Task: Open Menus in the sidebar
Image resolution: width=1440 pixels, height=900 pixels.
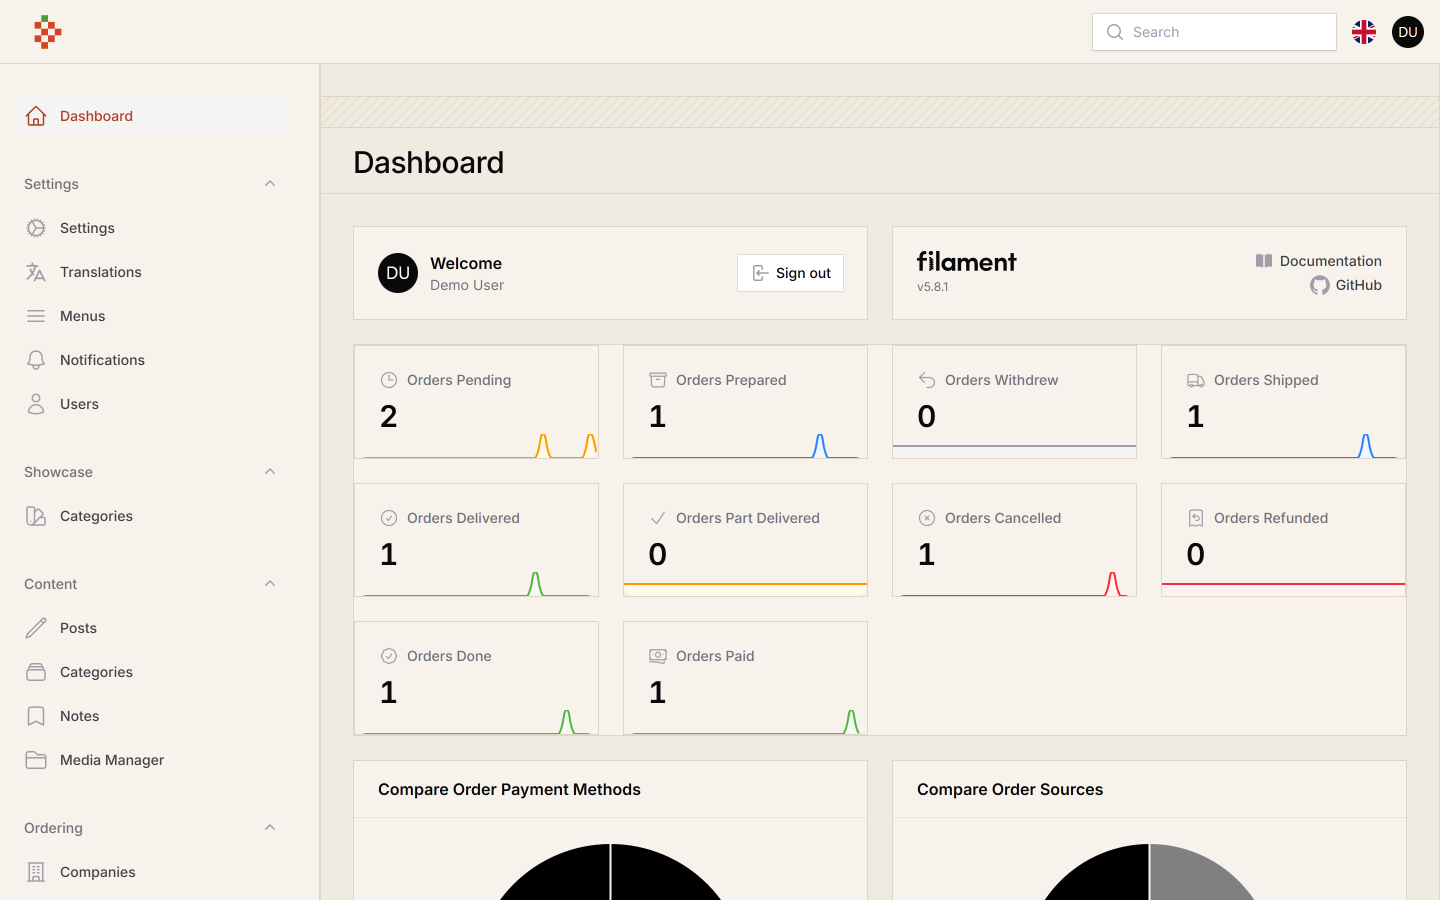Action: (x=153, y=316)
